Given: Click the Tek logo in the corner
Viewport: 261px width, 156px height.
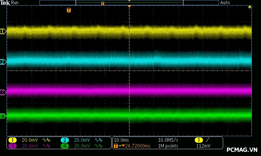Looking at the screenshot, I should [5, 3].
